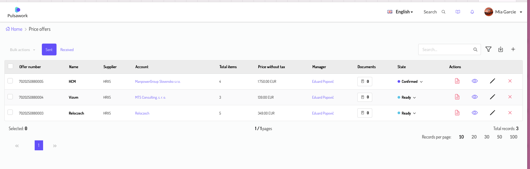This screenshot has height=169, width=530.
Task: Open PDF document for Reloczech offer
Action: (x=457, y=113)
